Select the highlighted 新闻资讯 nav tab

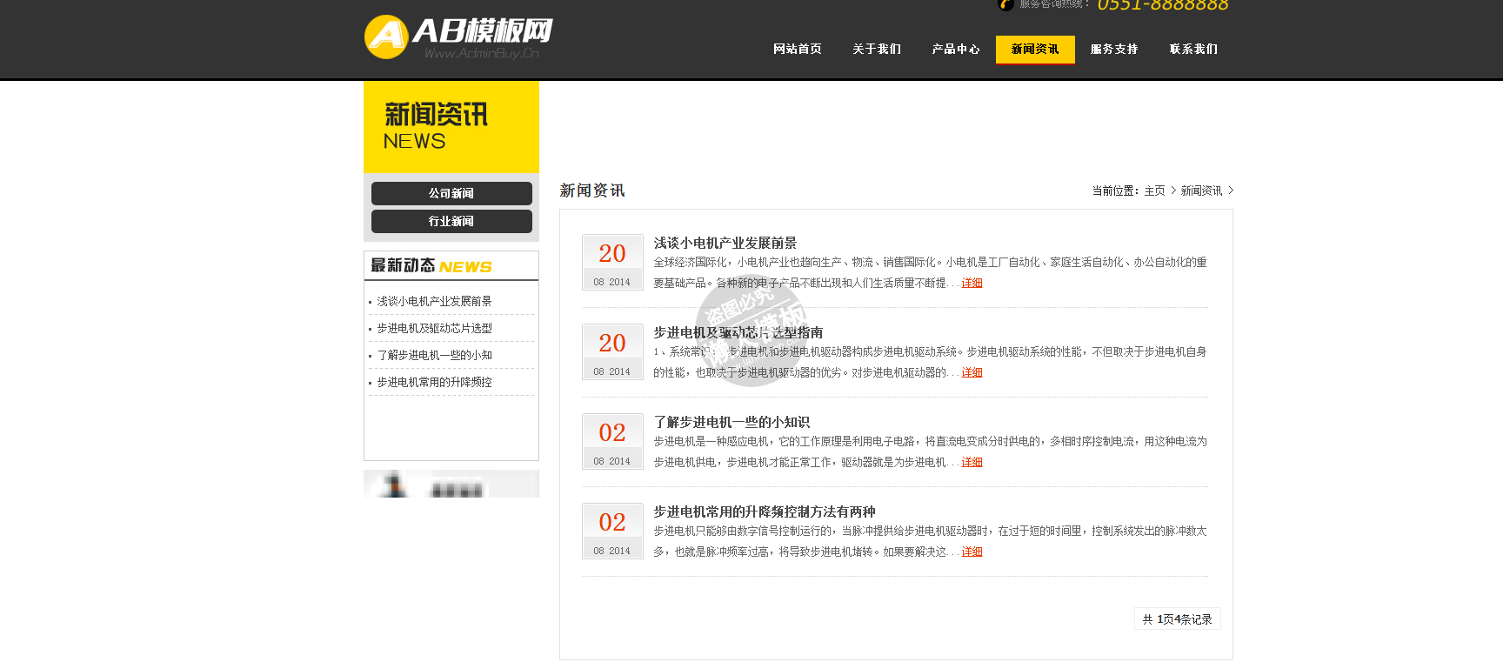(1035, 50)
